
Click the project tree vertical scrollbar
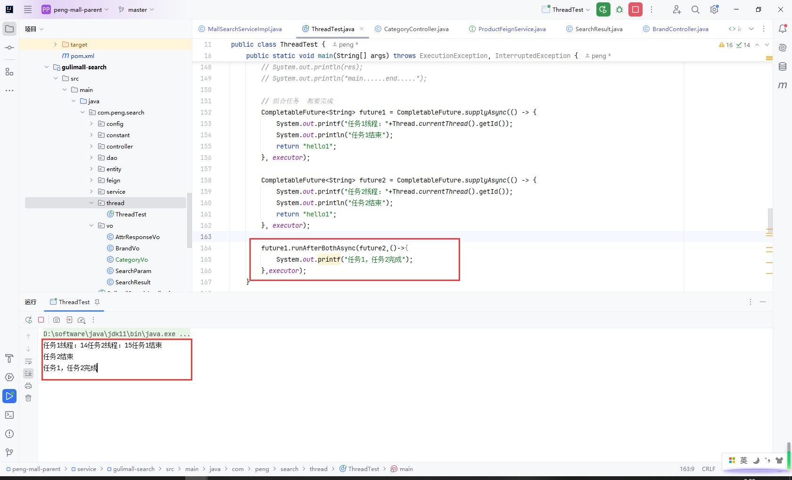tap(190, 220)
